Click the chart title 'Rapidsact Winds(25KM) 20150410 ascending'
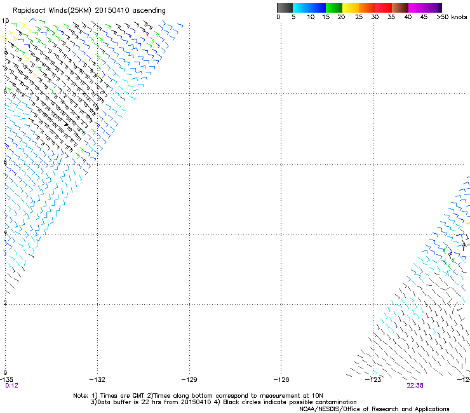The height and width of the screenshot is (413, 470). [x=89, y=11]
